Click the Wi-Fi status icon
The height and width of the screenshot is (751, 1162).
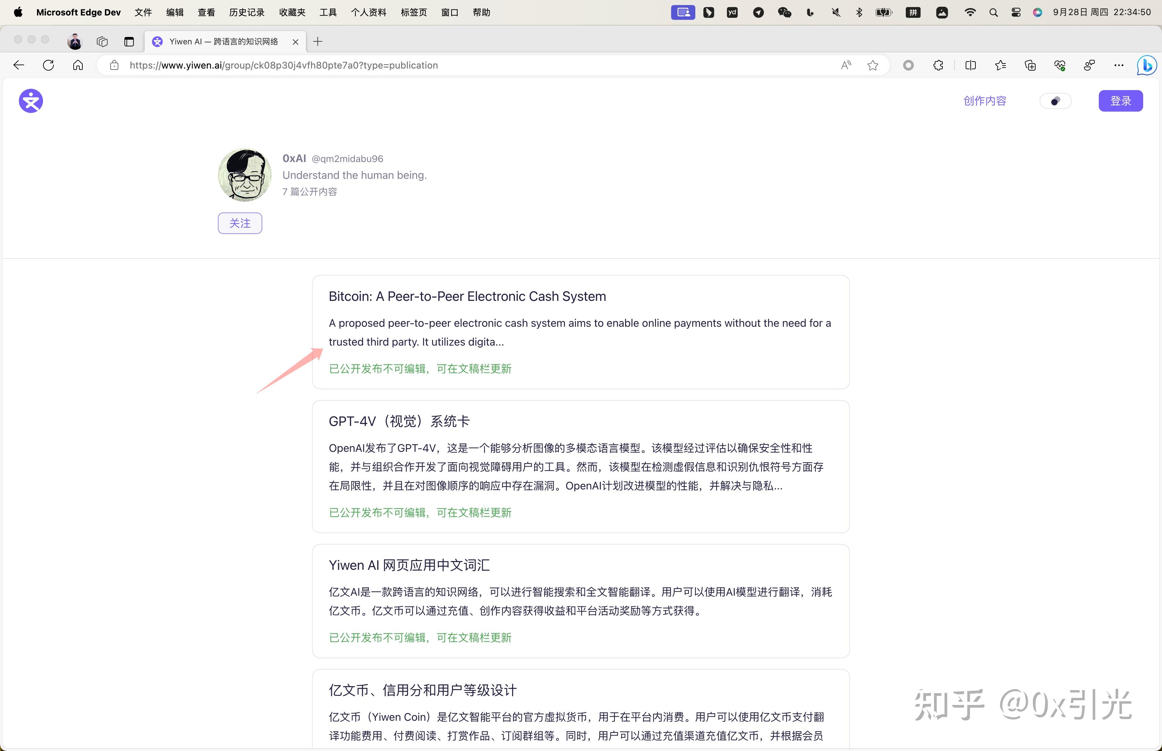970,12
